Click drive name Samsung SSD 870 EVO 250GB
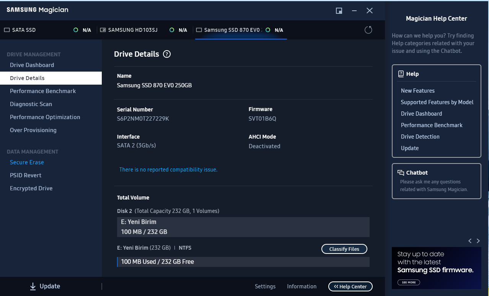Screen dimensions: 489x296 tap(155, 85)
